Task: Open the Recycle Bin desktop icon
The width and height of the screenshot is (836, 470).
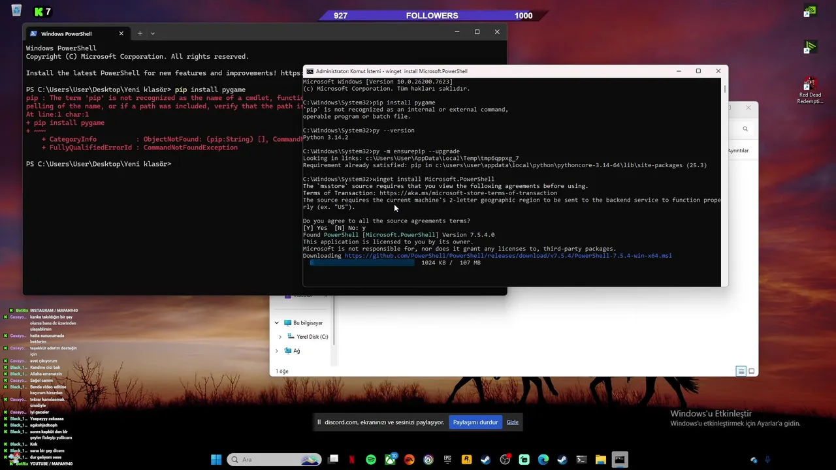Action: click(x=16, y=10)
